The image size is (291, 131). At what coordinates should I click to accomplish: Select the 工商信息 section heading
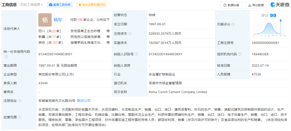(9, 5)
